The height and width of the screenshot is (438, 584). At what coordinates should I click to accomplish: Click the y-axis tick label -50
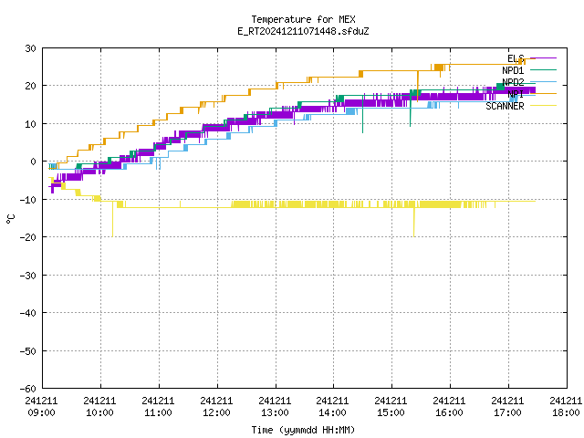tap(28, 350)
